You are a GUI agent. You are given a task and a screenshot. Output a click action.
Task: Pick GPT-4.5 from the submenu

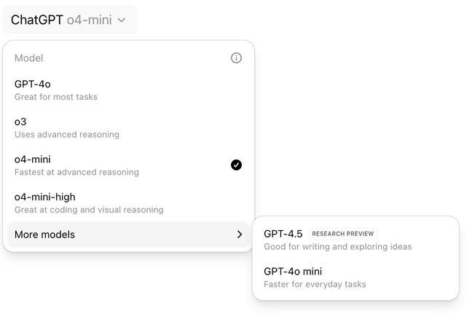(283, 234)
